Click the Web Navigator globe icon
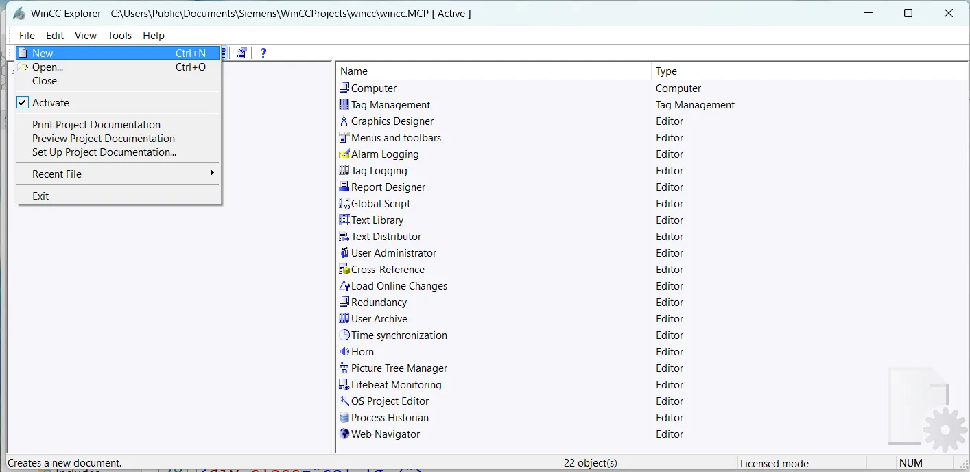This screenshot has height=472, width=970. [344, 434]
